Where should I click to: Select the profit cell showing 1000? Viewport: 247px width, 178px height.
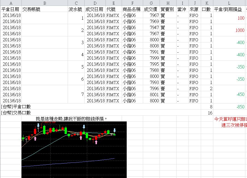point(229,30)
